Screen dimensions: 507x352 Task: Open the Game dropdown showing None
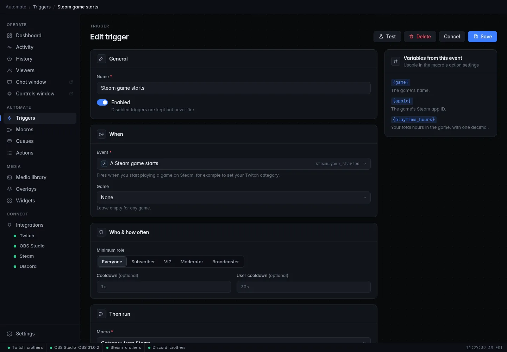[x=234, y=197]
